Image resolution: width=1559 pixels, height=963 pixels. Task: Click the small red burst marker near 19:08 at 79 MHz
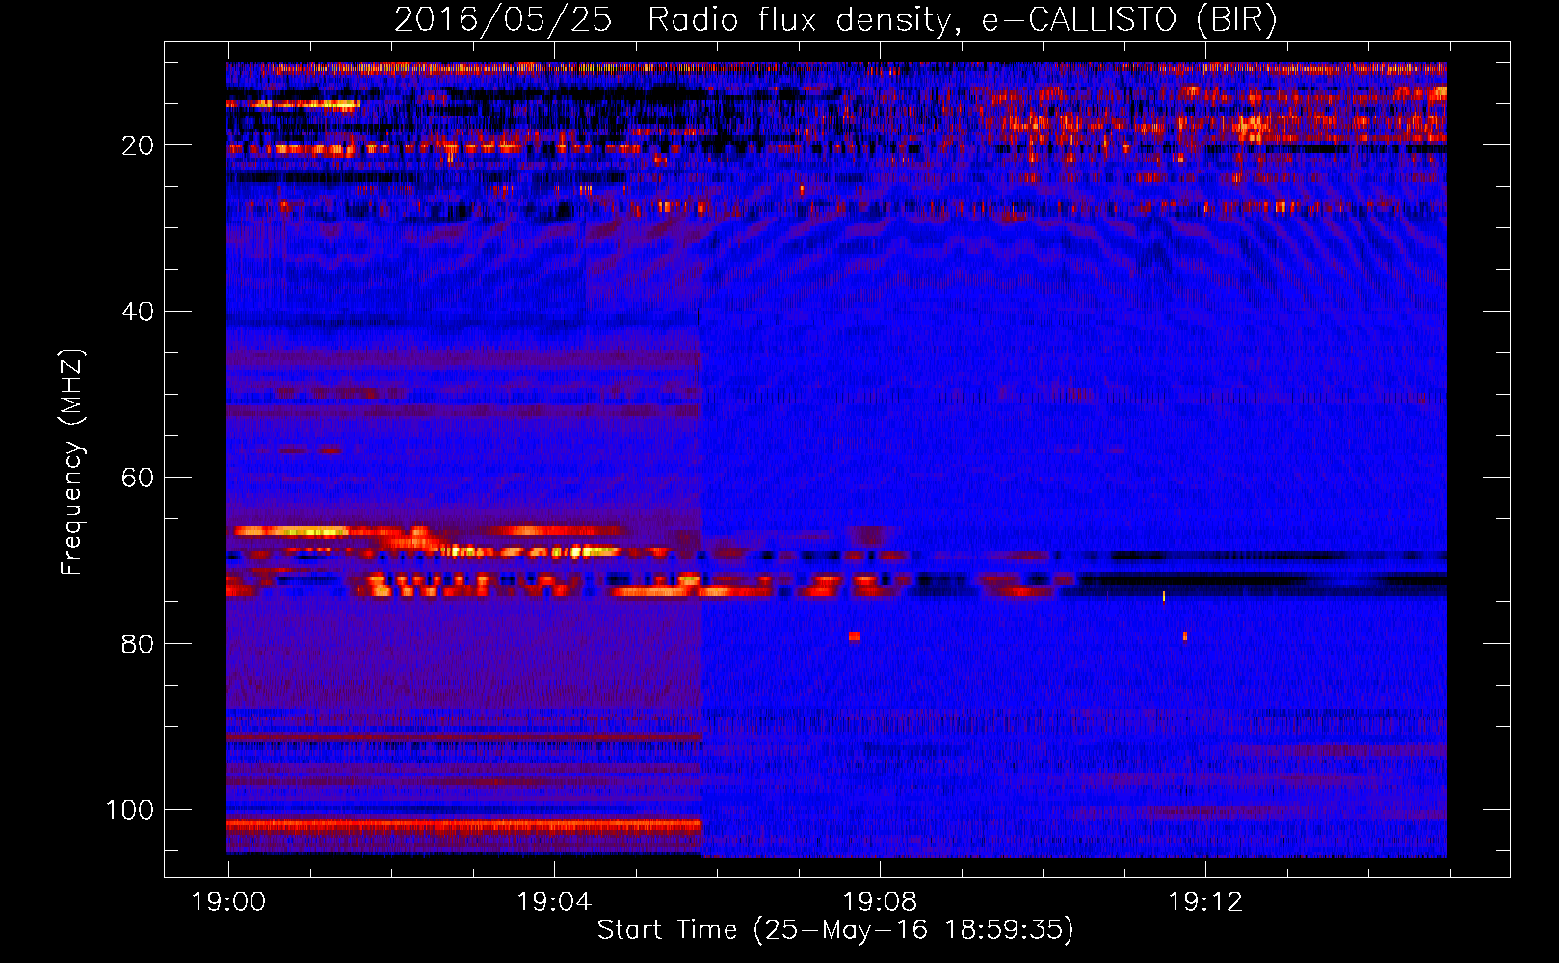coord(855,637)
